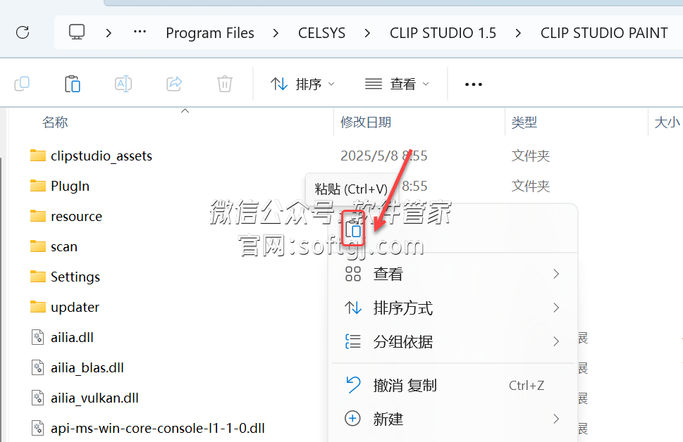This screenshot has width=683, height=442.
Task: Open the See more (...) toolbar menu
Action: point(473,84)
